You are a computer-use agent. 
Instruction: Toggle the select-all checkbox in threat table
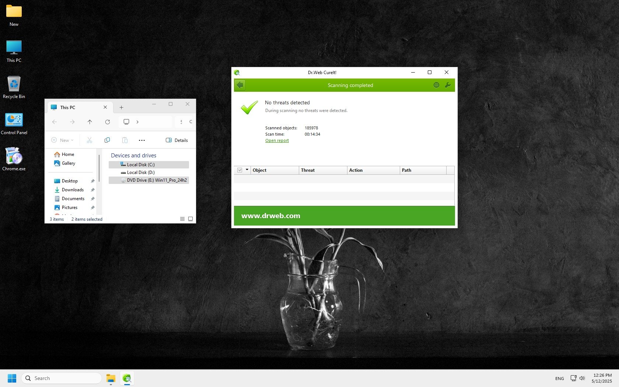coord(240,170)
